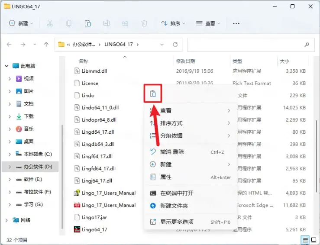Click 办公软件 breadcrumb in address bar
The height and width of the screenshot is (245, 320).
[x=84, y=45]
